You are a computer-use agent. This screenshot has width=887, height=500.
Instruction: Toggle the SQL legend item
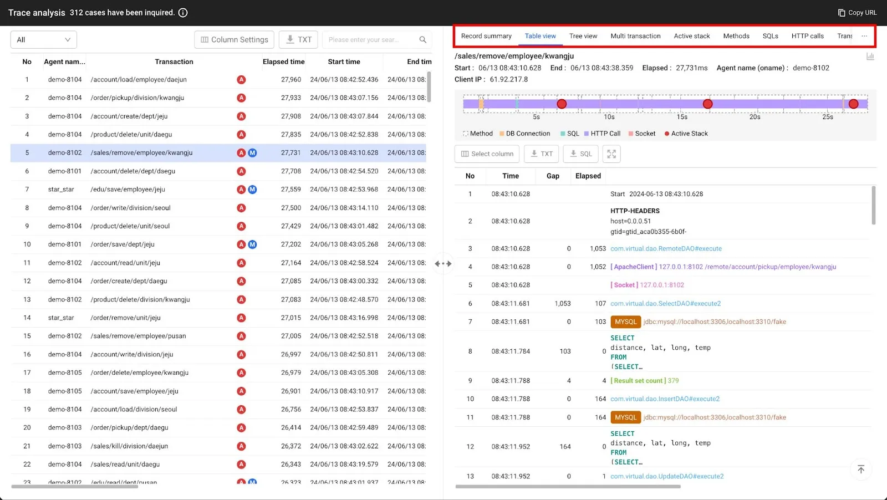pos(570,134)
